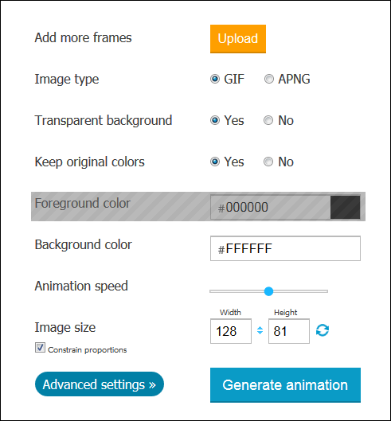Click the Background color #FFFFFF field
The width and height of the screenshot is (391, 421).
(x=285, y=248)
